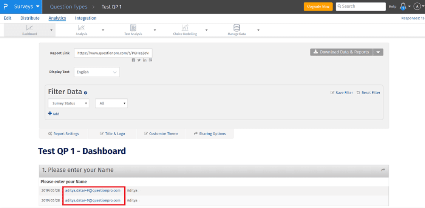Click the Responses: 13 counter
The width and height of the screenshot is (425, 208).
click(x=413, y=18)
